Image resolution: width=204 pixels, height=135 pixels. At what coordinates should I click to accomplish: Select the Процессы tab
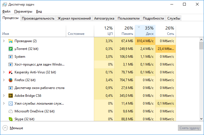[x=11, y=18]
